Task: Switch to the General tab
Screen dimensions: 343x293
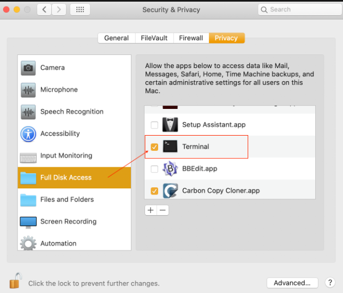Action: [116, 38]
